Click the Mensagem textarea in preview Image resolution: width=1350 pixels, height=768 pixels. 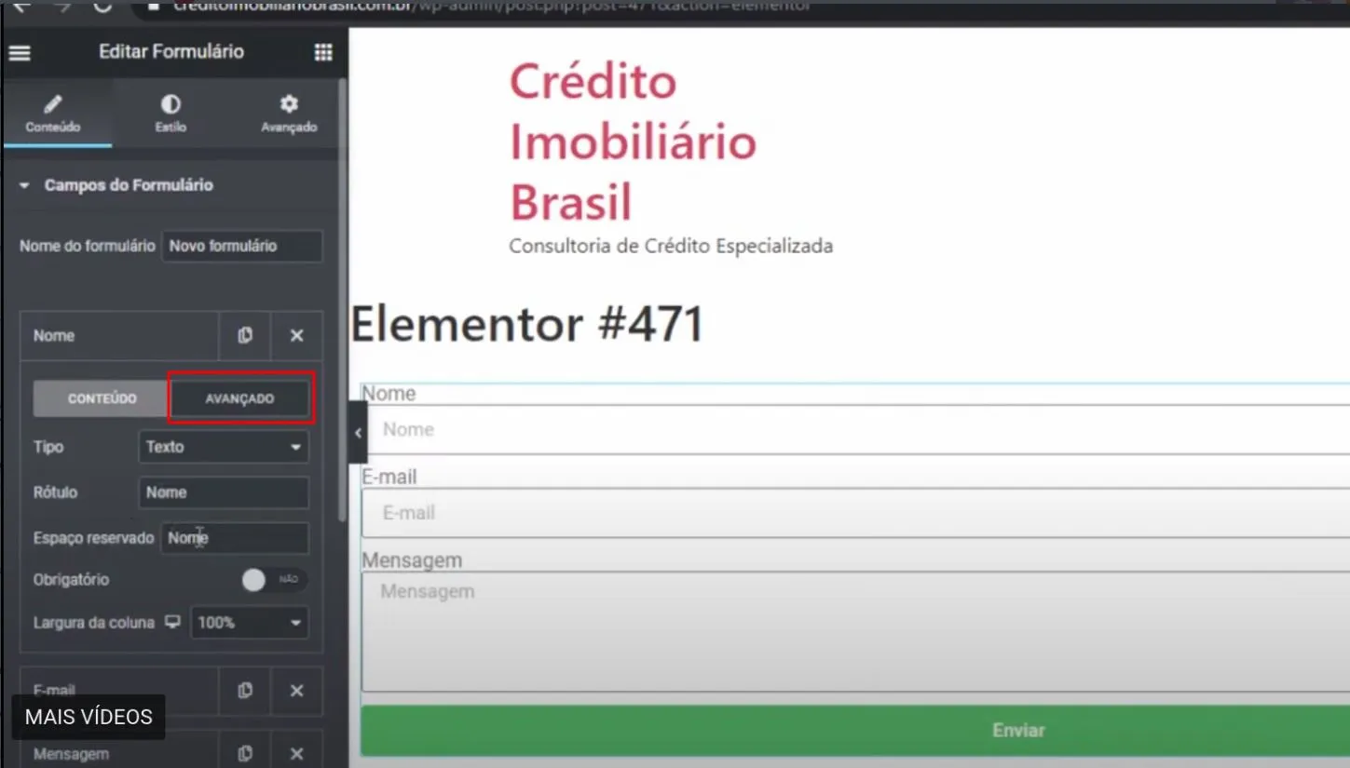click(855, 632)
